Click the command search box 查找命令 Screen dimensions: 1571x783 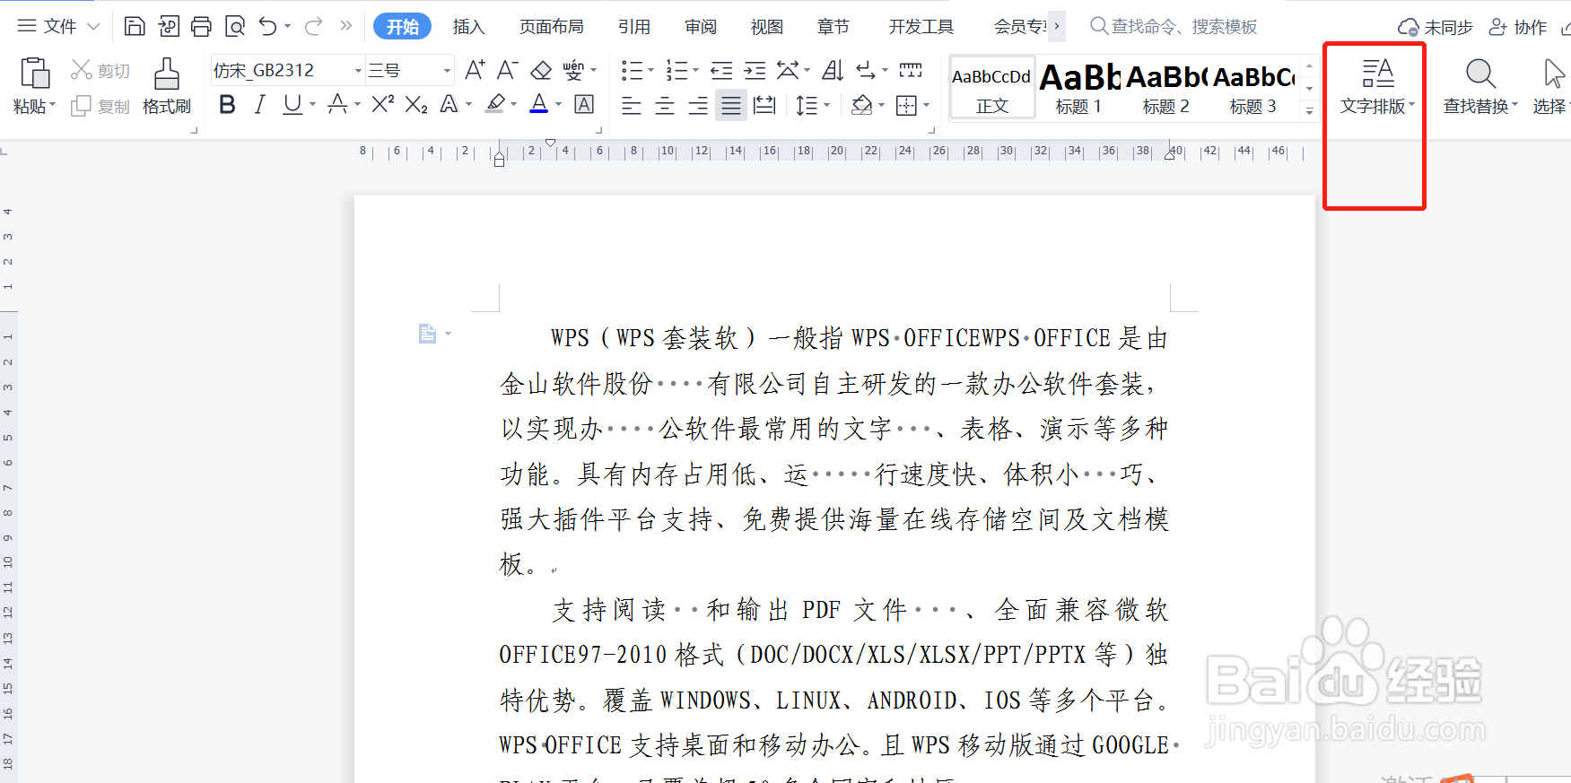tap(1174, 27)
